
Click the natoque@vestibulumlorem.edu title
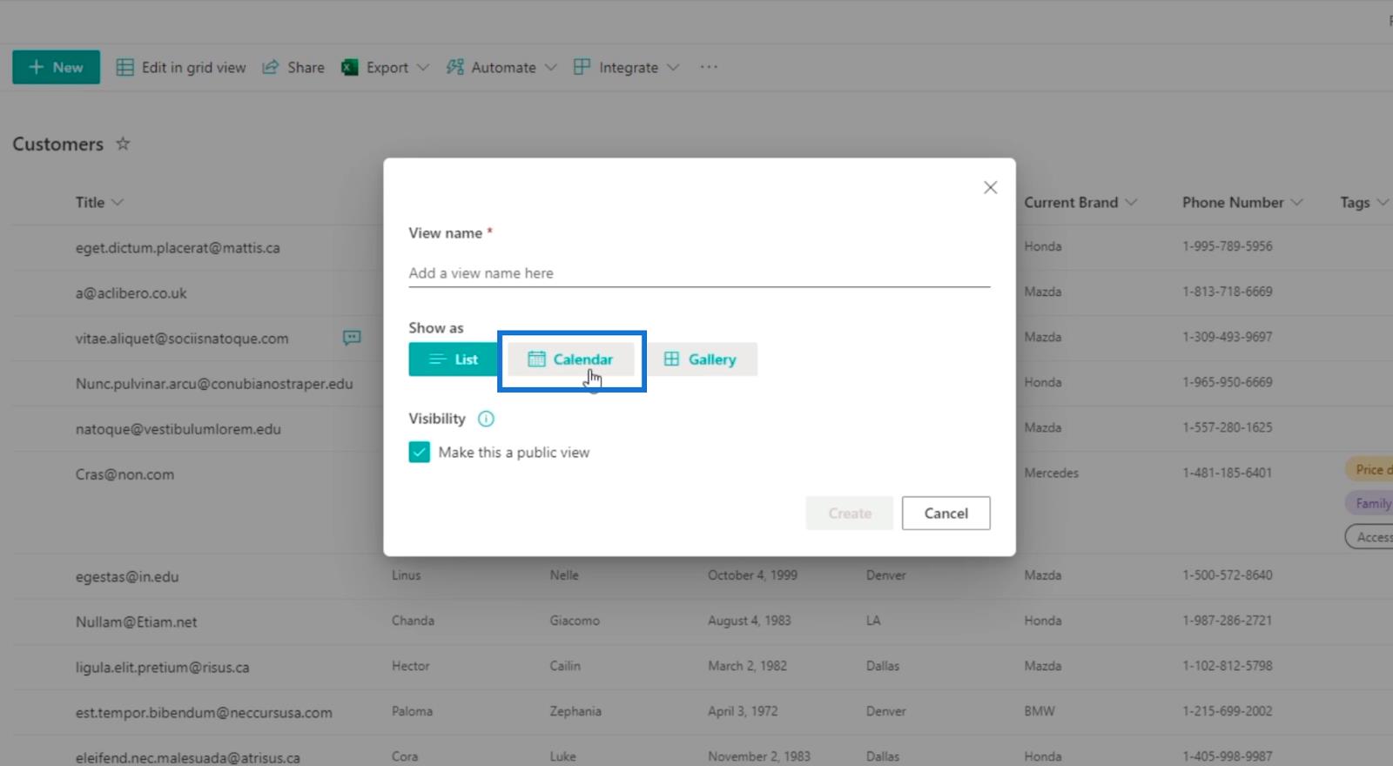178,429
